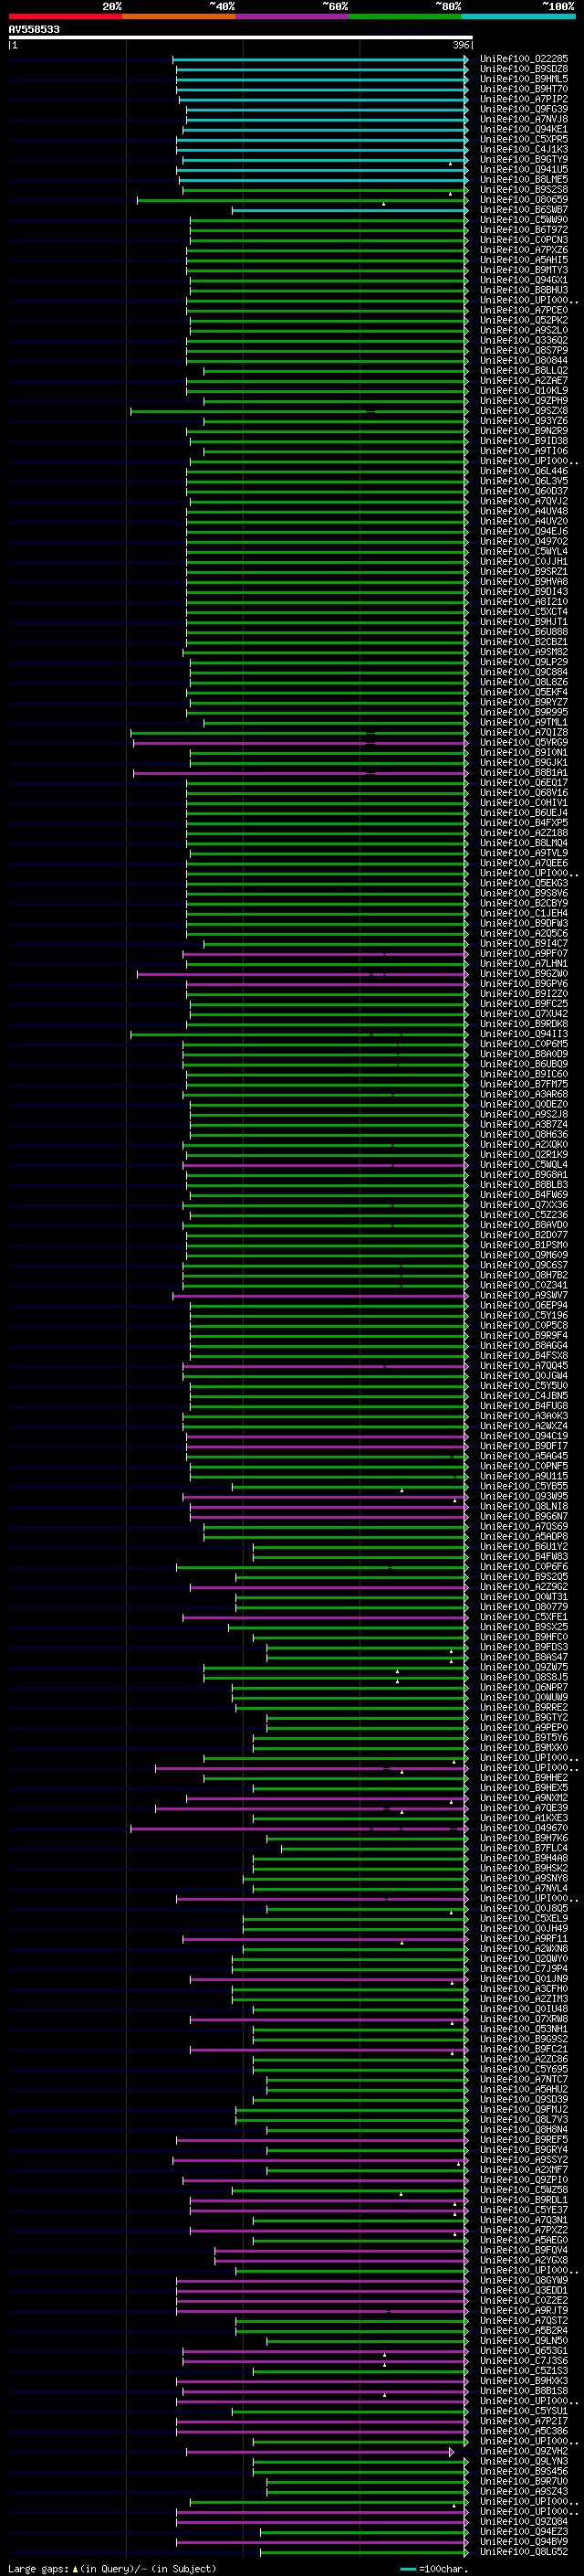Screen dimensions: 584x2576
Task: Open hit UniRef100_B9SDZ8
Action: pyautogui.click(x=523, y=69)
